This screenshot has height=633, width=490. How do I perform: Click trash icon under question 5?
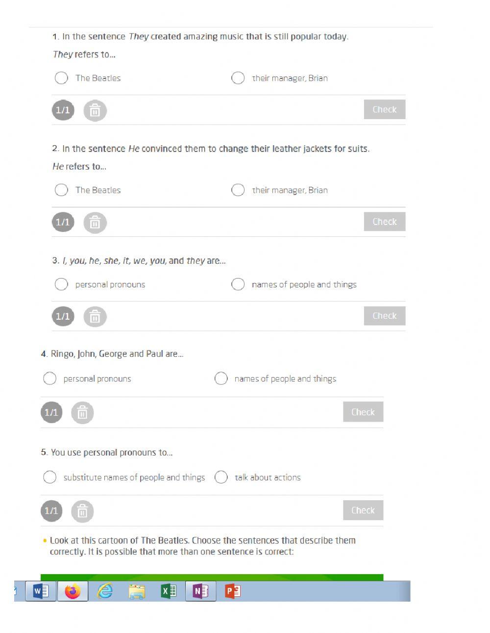click(82, 511)
